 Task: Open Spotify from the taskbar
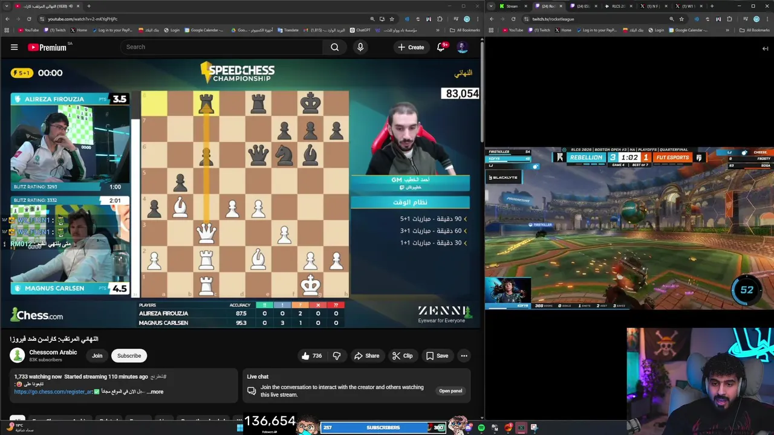click(x=481, y=428)
